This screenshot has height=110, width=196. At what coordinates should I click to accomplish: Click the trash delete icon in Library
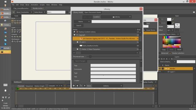pos(85,86)
